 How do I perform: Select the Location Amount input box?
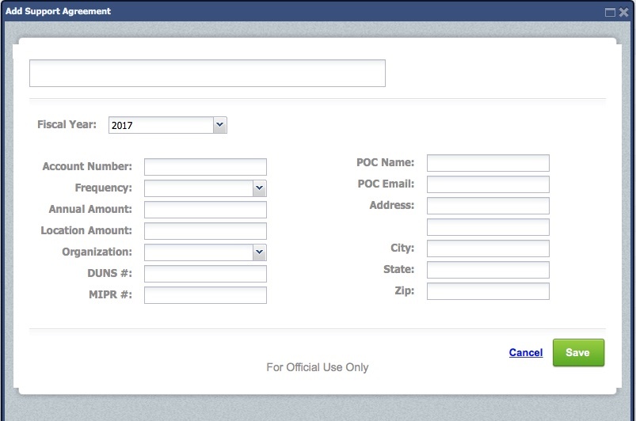[205, 231]
